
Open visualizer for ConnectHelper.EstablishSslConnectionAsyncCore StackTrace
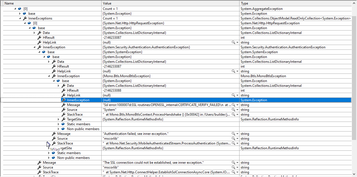[233, 172]
